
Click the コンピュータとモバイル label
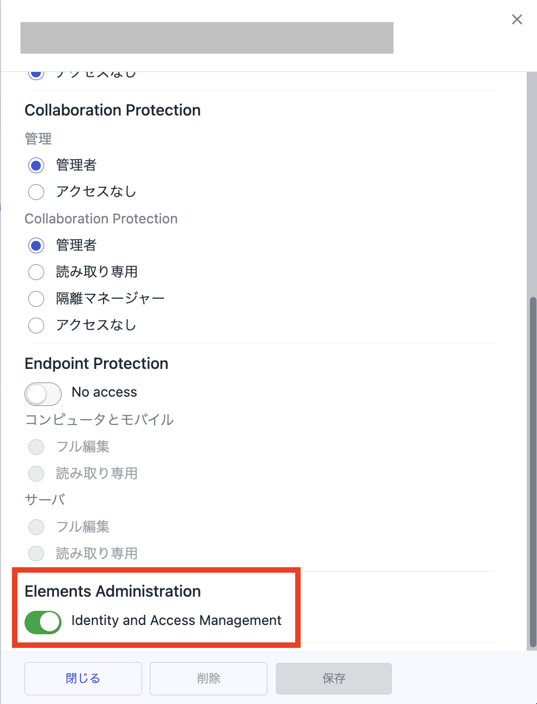tap(100, 420)
